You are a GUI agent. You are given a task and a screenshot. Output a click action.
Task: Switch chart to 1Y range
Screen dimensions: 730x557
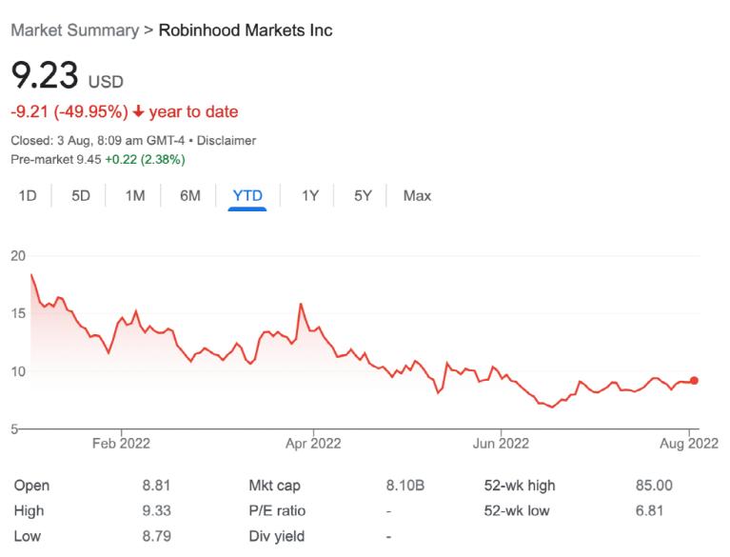(x=310, y=196)
